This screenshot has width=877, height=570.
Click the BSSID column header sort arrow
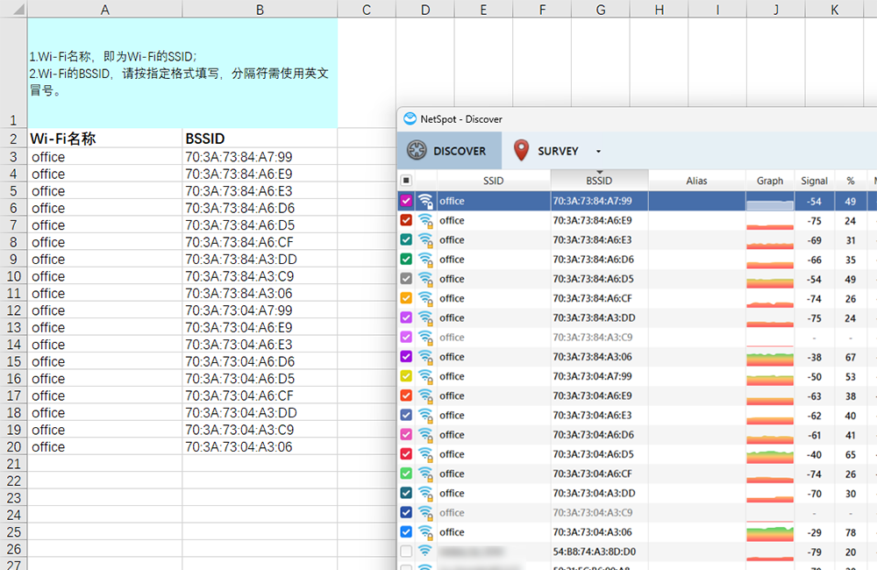point(599,172)
